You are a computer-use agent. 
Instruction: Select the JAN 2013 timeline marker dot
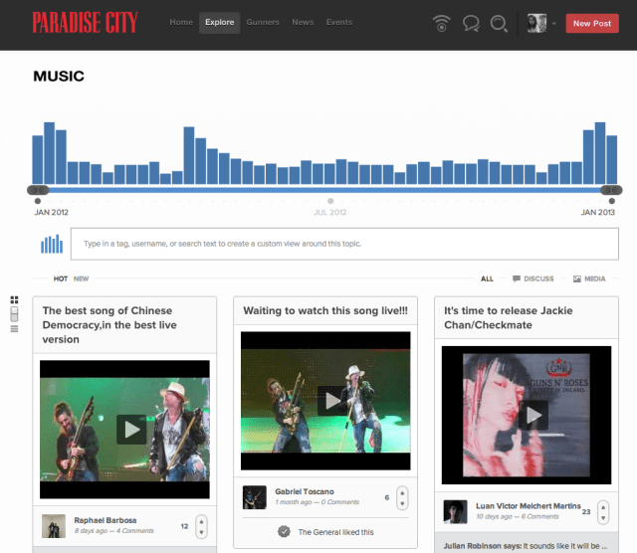[x=612, y=201]
